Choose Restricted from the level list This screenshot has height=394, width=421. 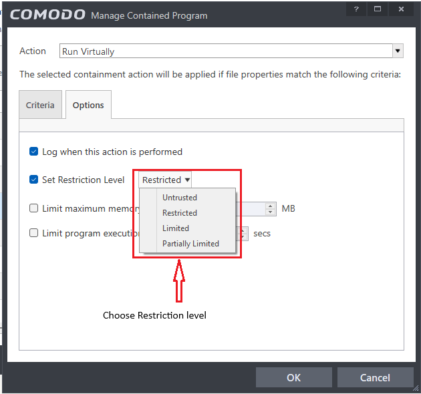click(180, 213)
